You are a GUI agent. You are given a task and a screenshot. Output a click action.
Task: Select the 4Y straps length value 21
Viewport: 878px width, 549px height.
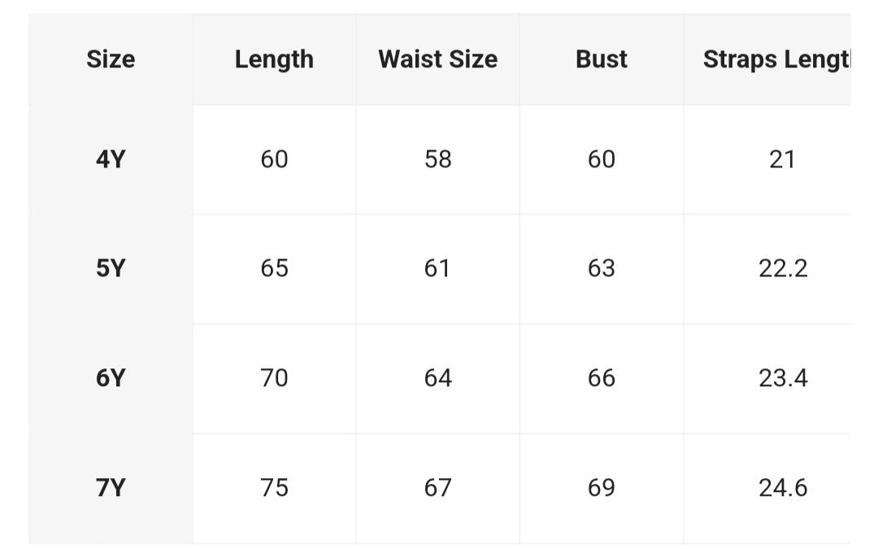tap(782, 159)
